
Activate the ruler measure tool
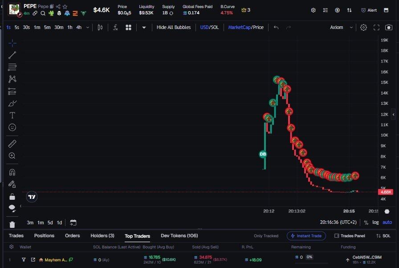click(x=12, y=144)
